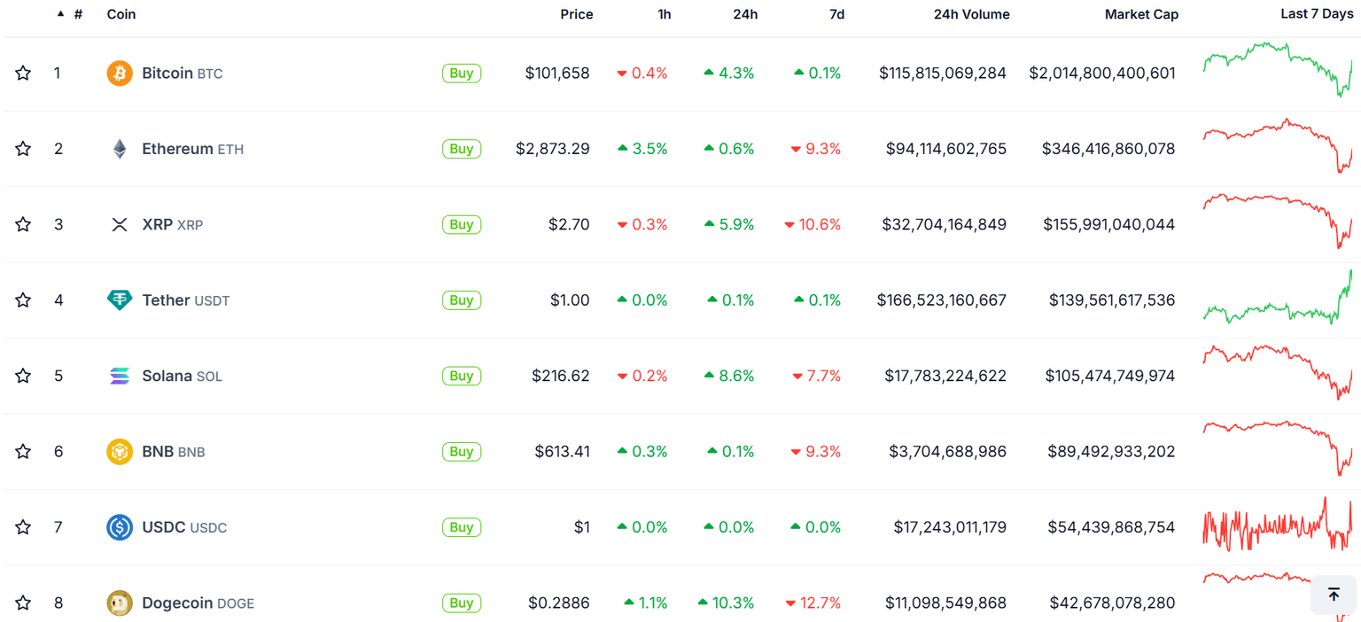Click the Buy button for Bitcoin
The image size is (1361, 622).
click(x=461, y=73)
